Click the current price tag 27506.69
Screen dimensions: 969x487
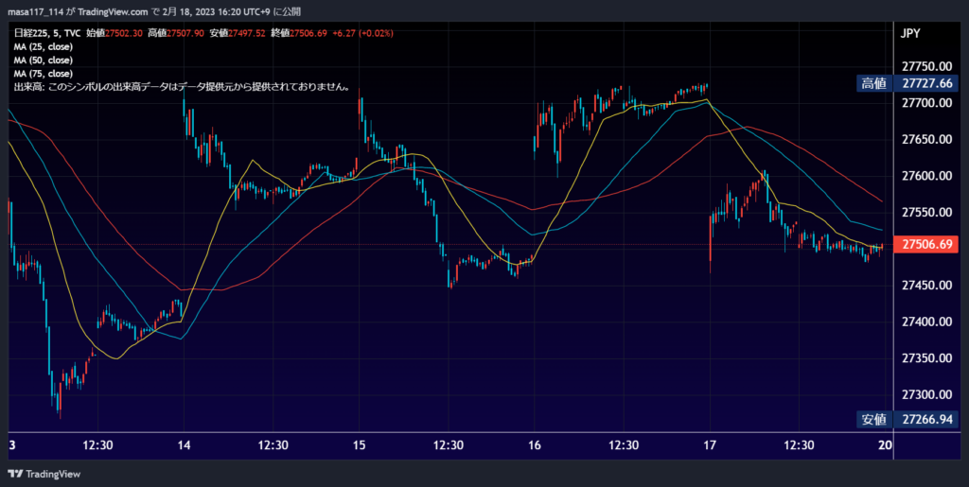[926, 244]
